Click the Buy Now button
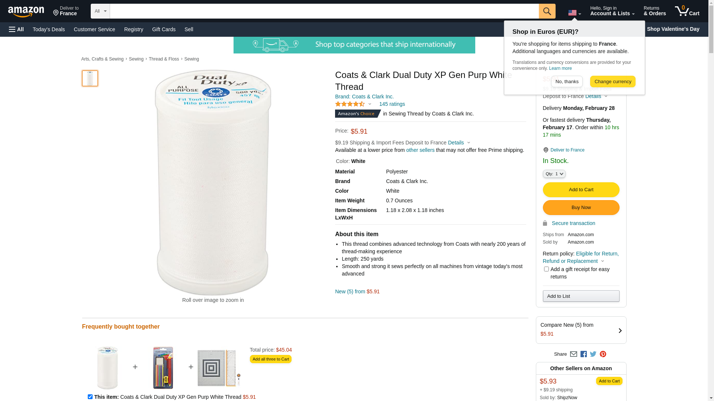Viewport: 714px width, 401px height. (x=581, y=208)
